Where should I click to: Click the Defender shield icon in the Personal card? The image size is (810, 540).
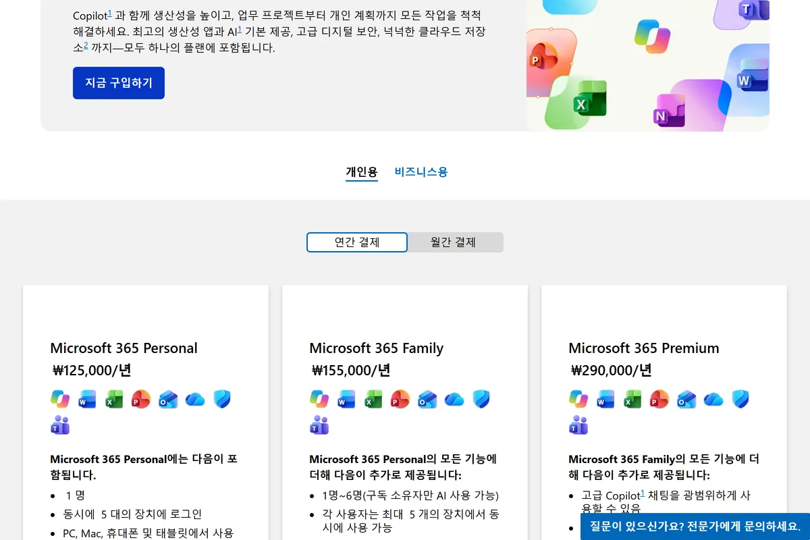222,399
